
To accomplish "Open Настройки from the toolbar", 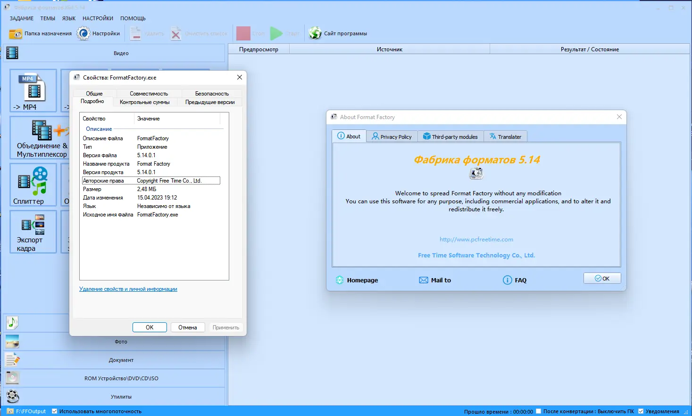I will (x=99, y=33).
